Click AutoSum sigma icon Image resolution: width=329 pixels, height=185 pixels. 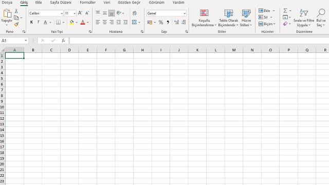(x=285, y=10)
